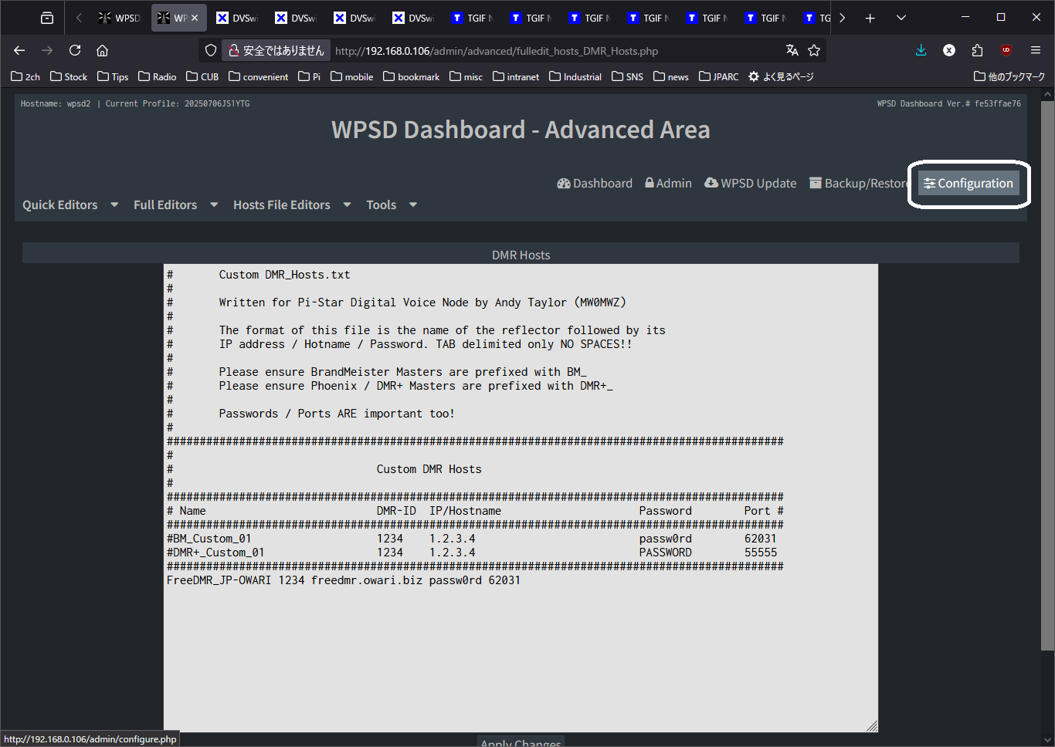The height and width of the screenshot is (747, 1055).
Task: Open the Radio bookmarks folder
Action: coord(158,76)
